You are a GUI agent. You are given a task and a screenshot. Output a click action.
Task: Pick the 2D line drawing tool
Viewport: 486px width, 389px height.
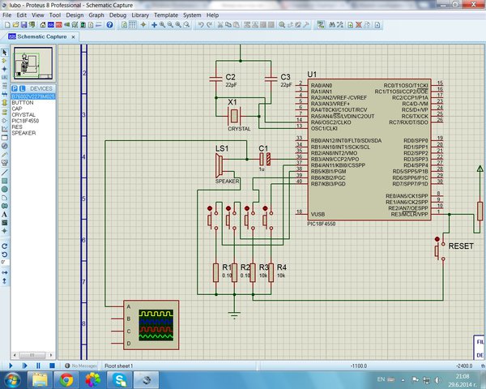click(4, 173)
